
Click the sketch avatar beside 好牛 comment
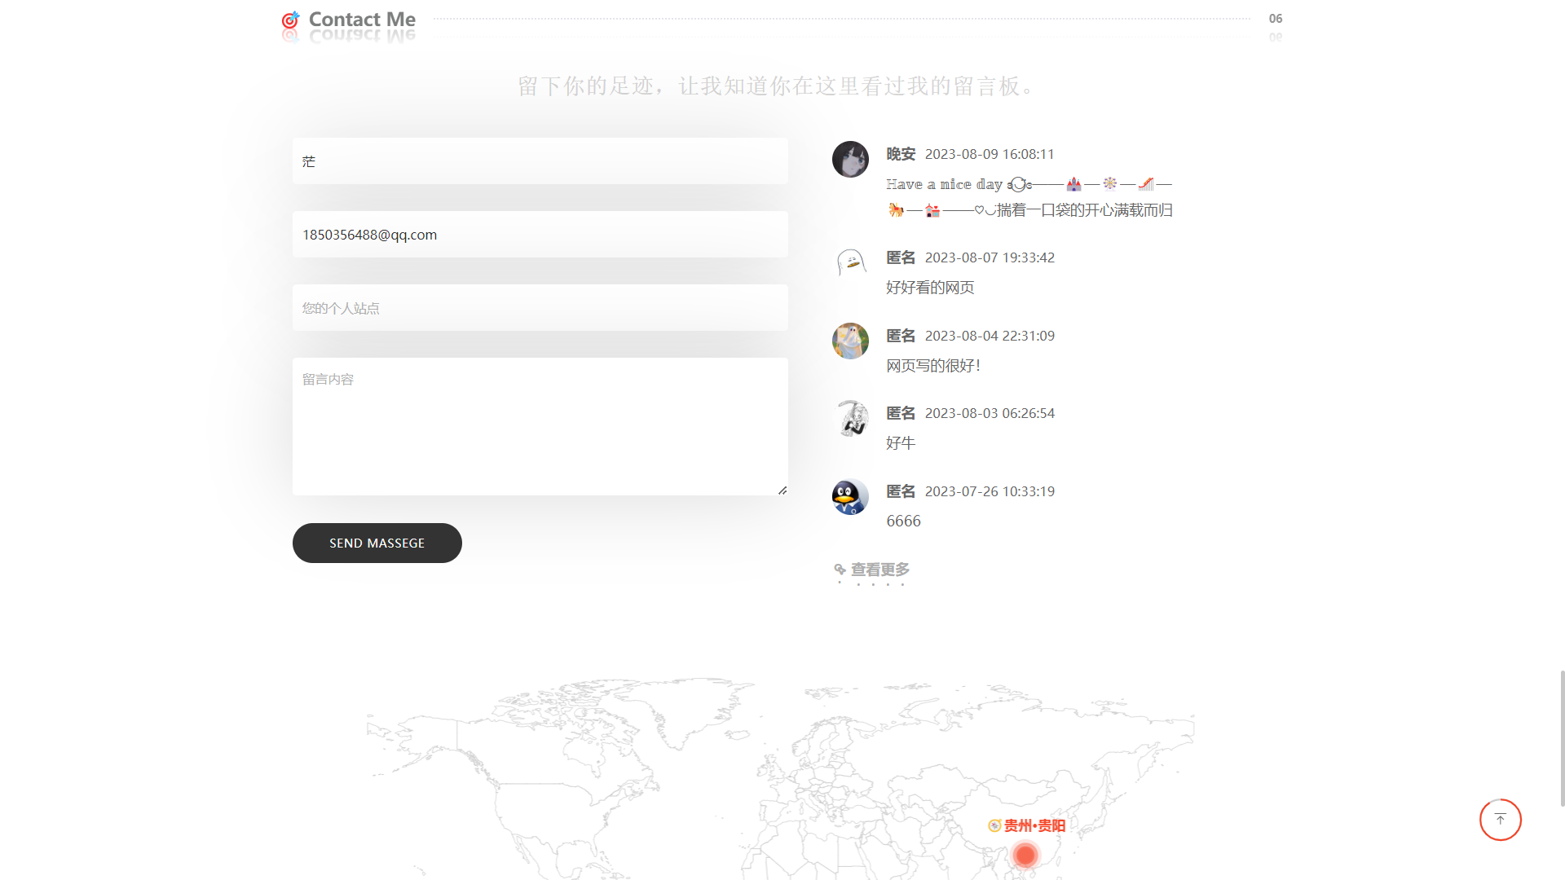point(850,419)
